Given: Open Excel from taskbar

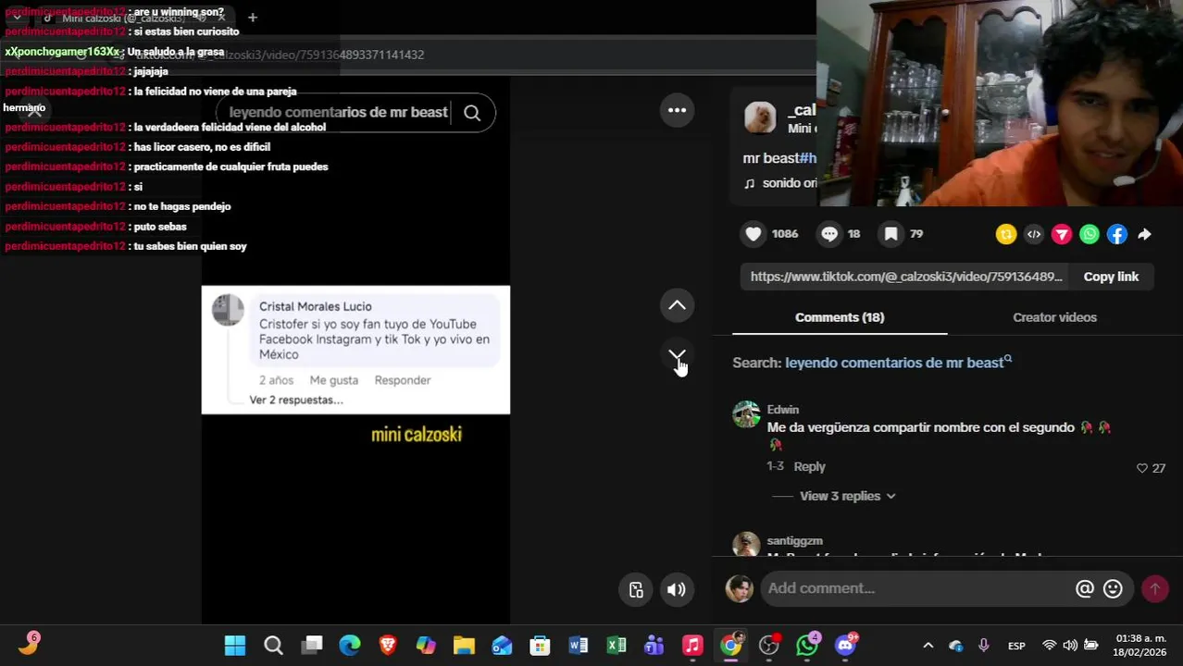Looking at the screenshot, I should point(616,646).
